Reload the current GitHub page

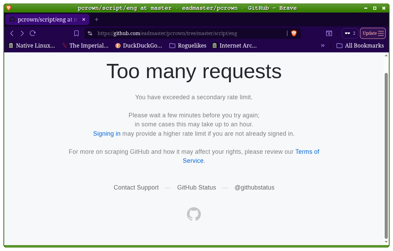[x=33, y=33]
